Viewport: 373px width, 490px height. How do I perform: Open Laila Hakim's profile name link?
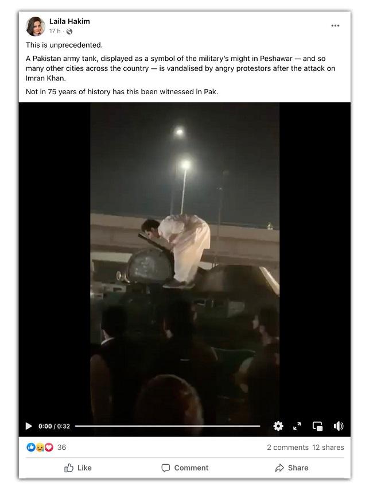click(x=69, y=21)
